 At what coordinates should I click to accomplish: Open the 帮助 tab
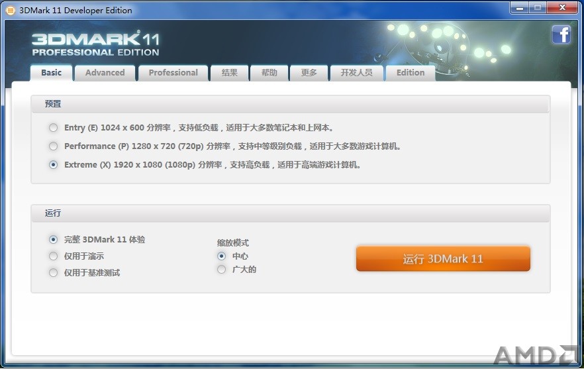(269, 73)
